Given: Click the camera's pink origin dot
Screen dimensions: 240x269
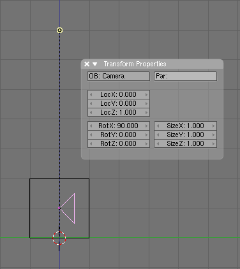Looking at the screenshot, I should pyautogui.click(x=59, y=208).
